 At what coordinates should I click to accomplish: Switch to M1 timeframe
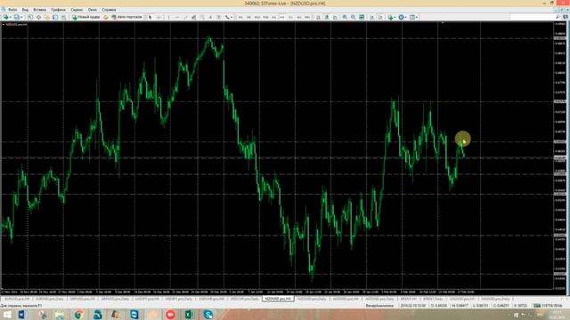click(240, 17)
